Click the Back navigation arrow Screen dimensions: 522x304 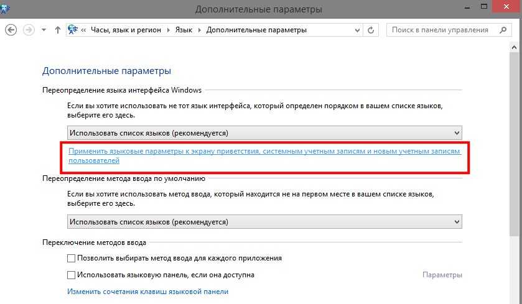(11, 30)
